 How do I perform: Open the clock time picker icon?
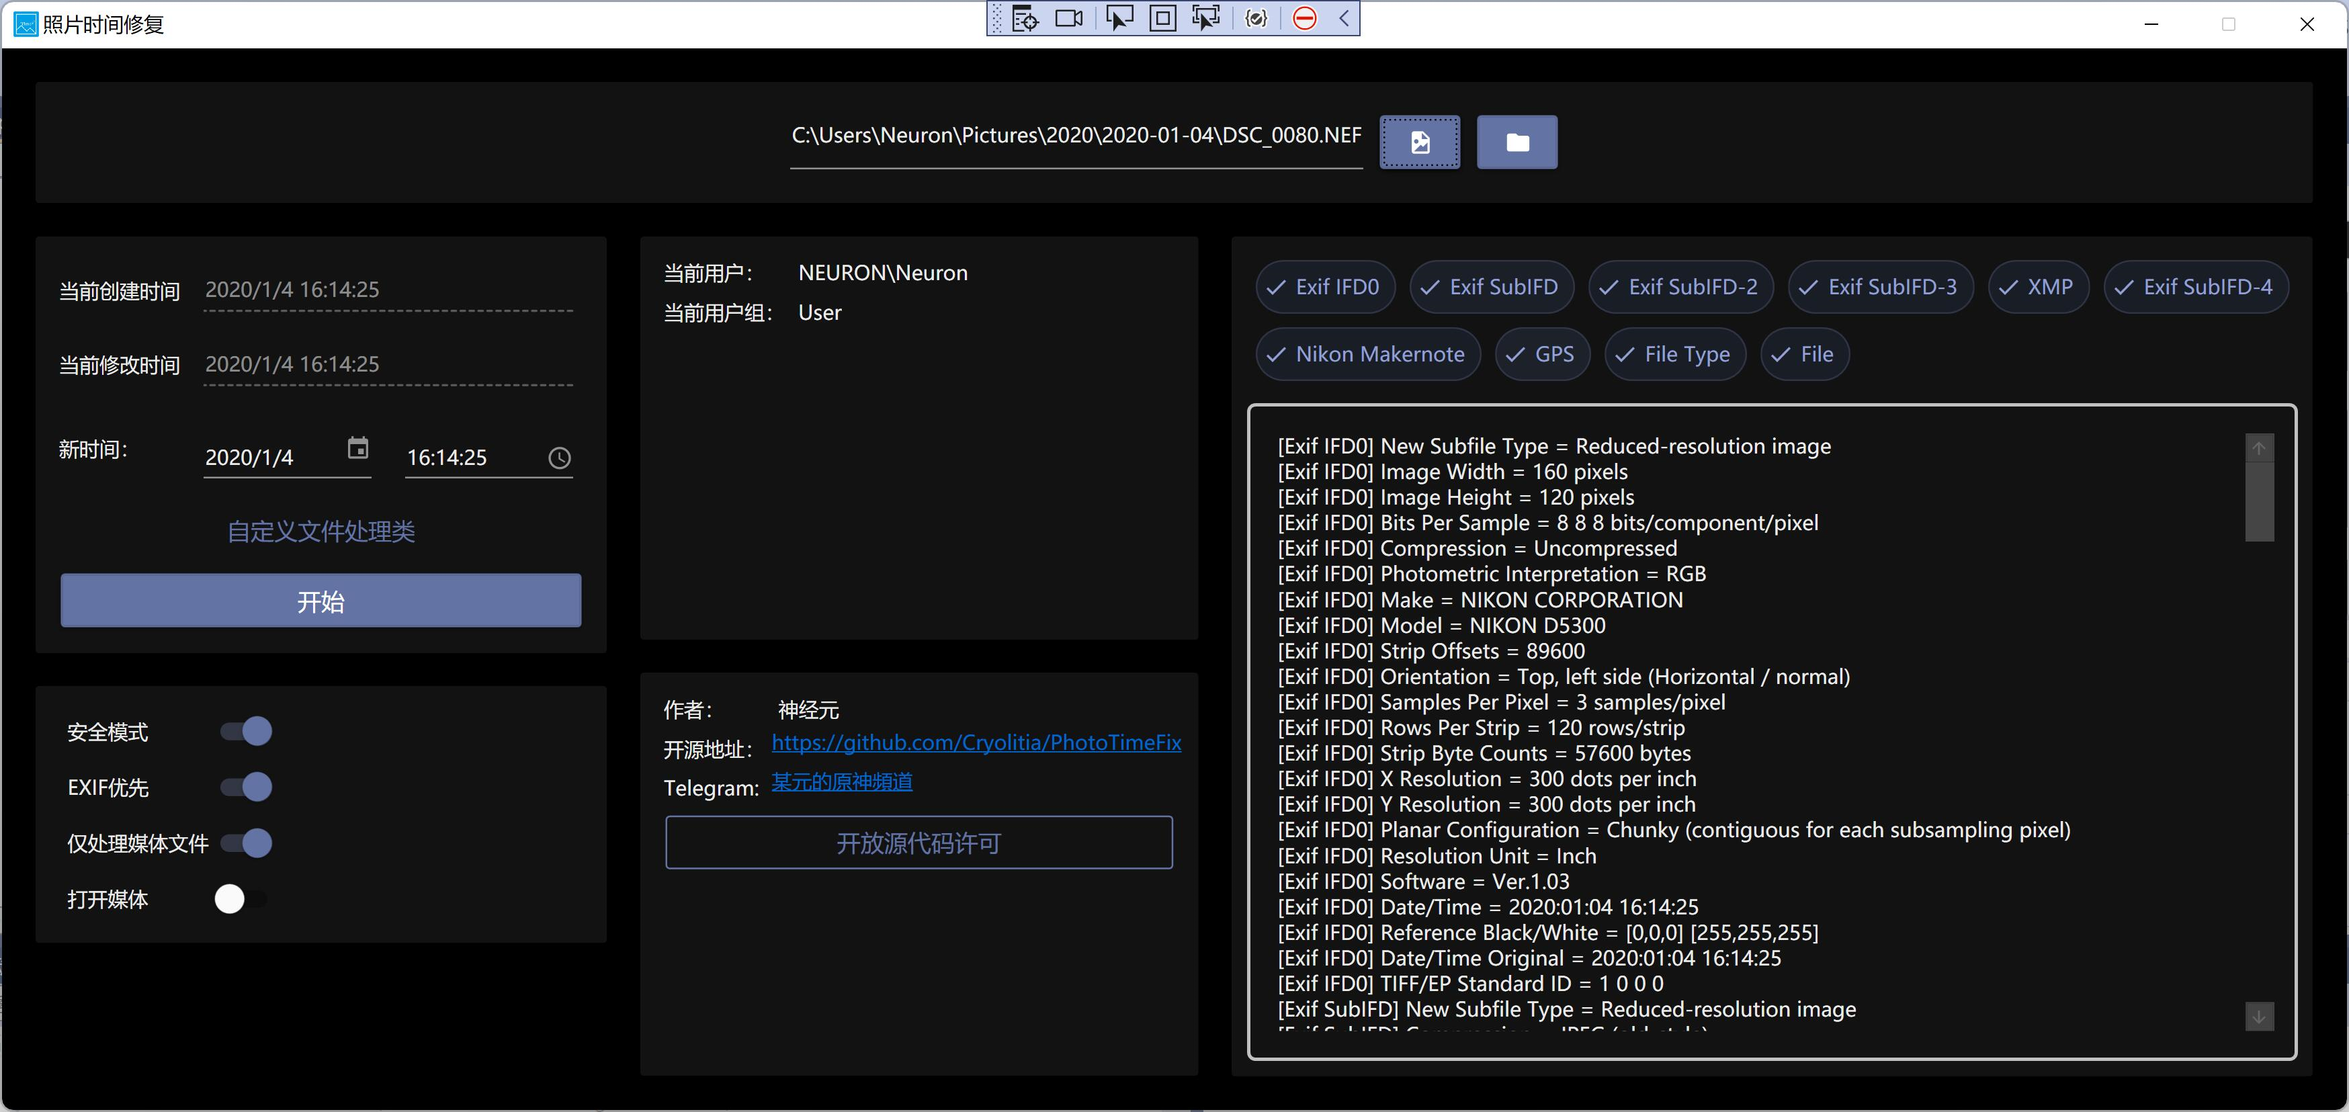pyautogui.click(x=559, y=458)
